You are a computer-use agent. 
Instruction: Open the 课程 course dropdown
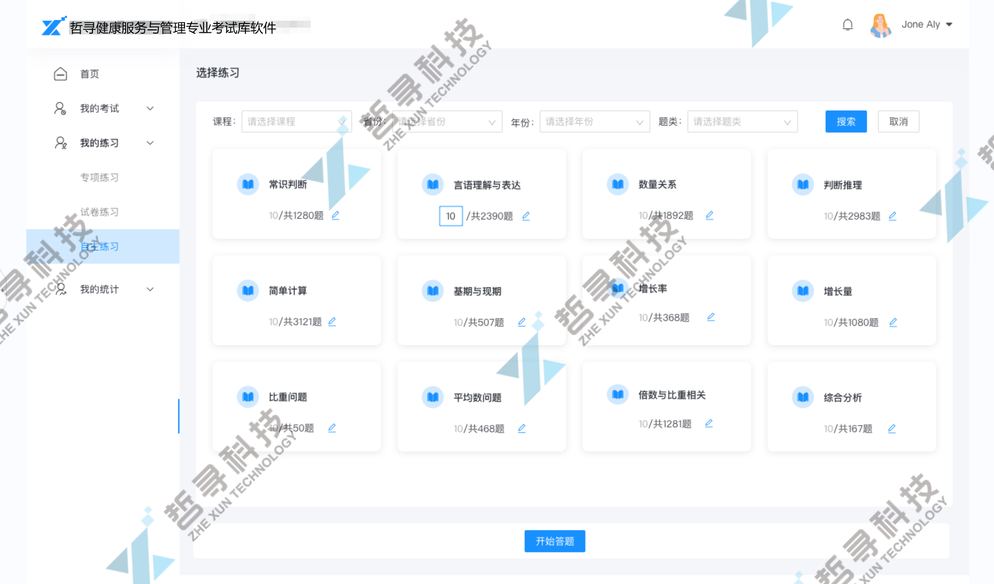pyautogui.click(x=296, y=121)
